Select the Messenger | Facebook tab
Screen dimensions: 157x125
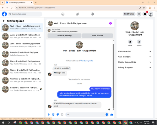19,2
